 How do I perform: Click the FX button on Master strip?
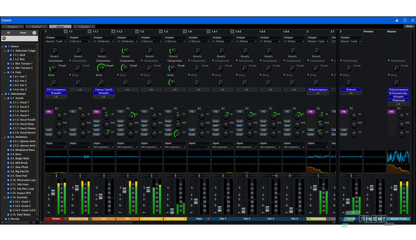pyautogui.click(x=391, y=112)
